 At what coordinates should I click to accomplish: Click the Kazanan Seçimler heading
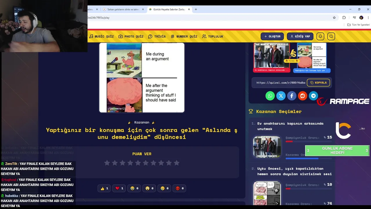click(x=279, y=111)
